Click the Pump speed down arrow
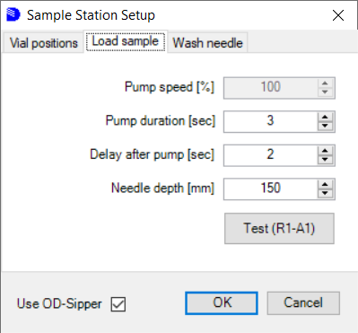Viewport: 358px width, 333px height. tap(325, 92)
